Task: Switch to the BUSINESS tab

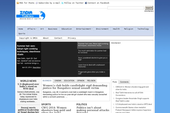Action: click(x=47, y=81)
